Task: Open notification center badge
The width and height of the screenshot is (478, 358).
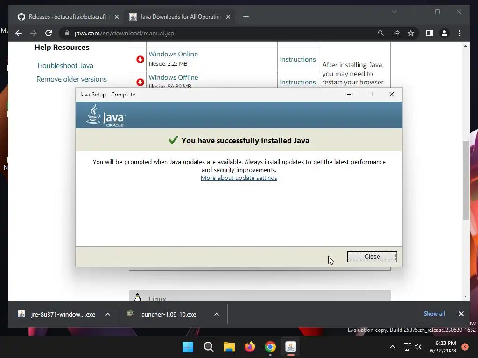Action: (465, 347)
